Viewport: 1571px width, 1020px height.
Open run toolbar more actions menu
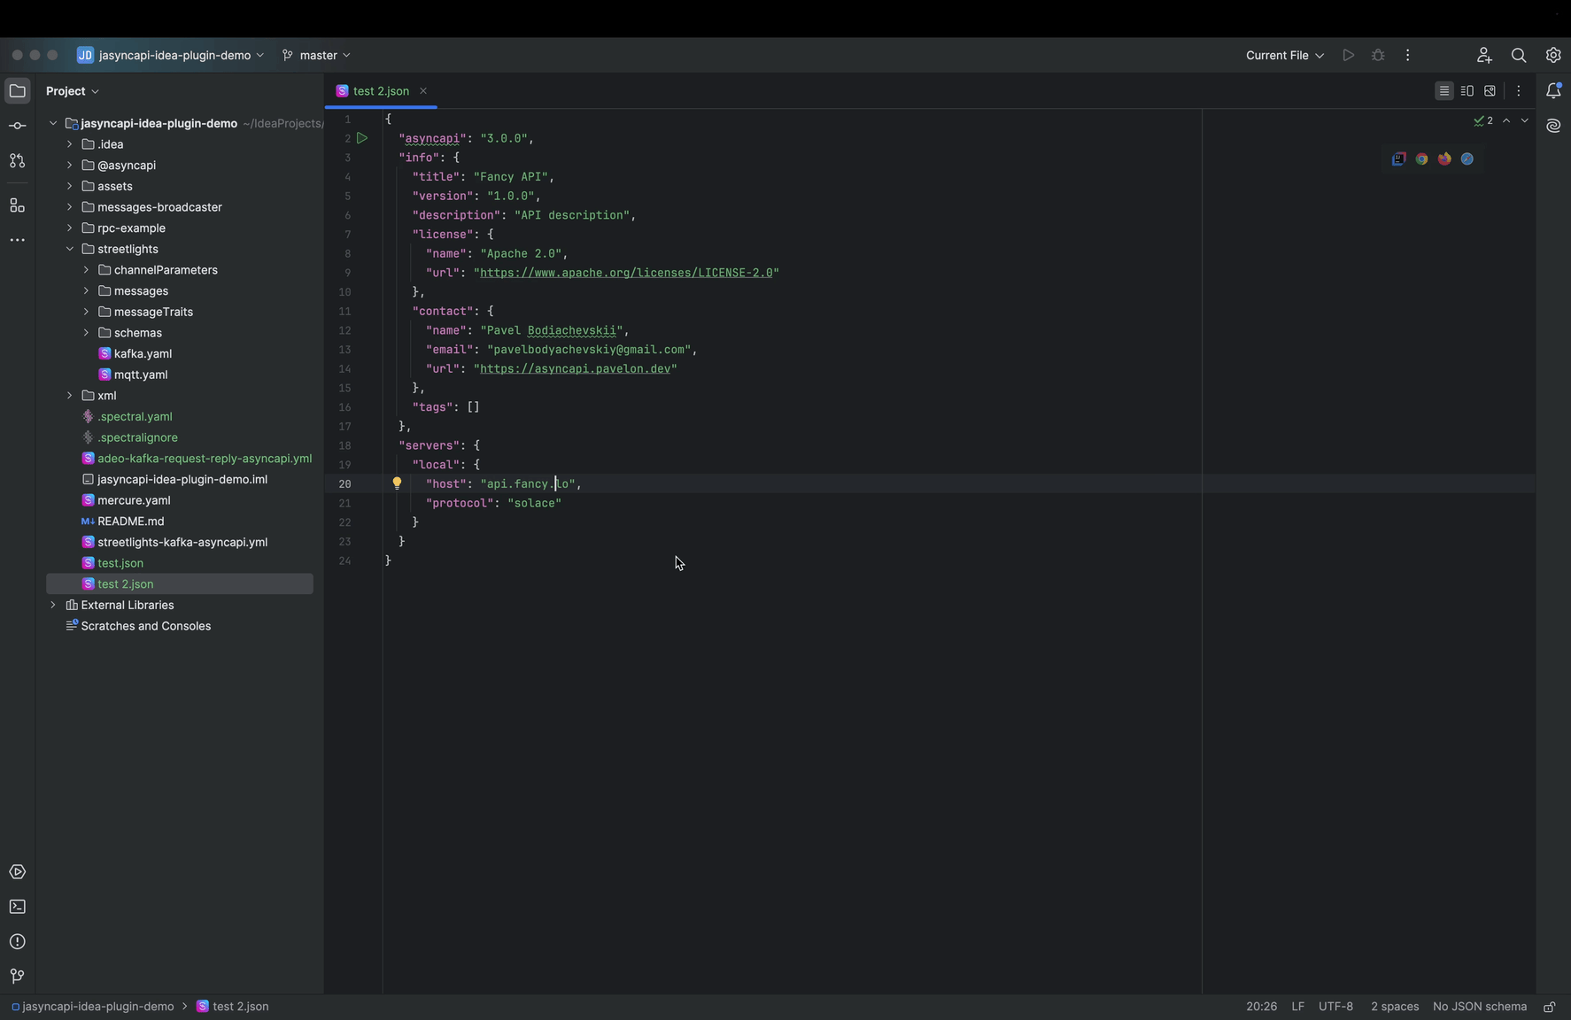pos(1408,55)
